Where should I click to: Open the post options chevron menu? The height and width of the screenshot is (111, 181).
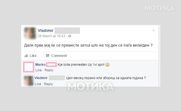[154, 31]
